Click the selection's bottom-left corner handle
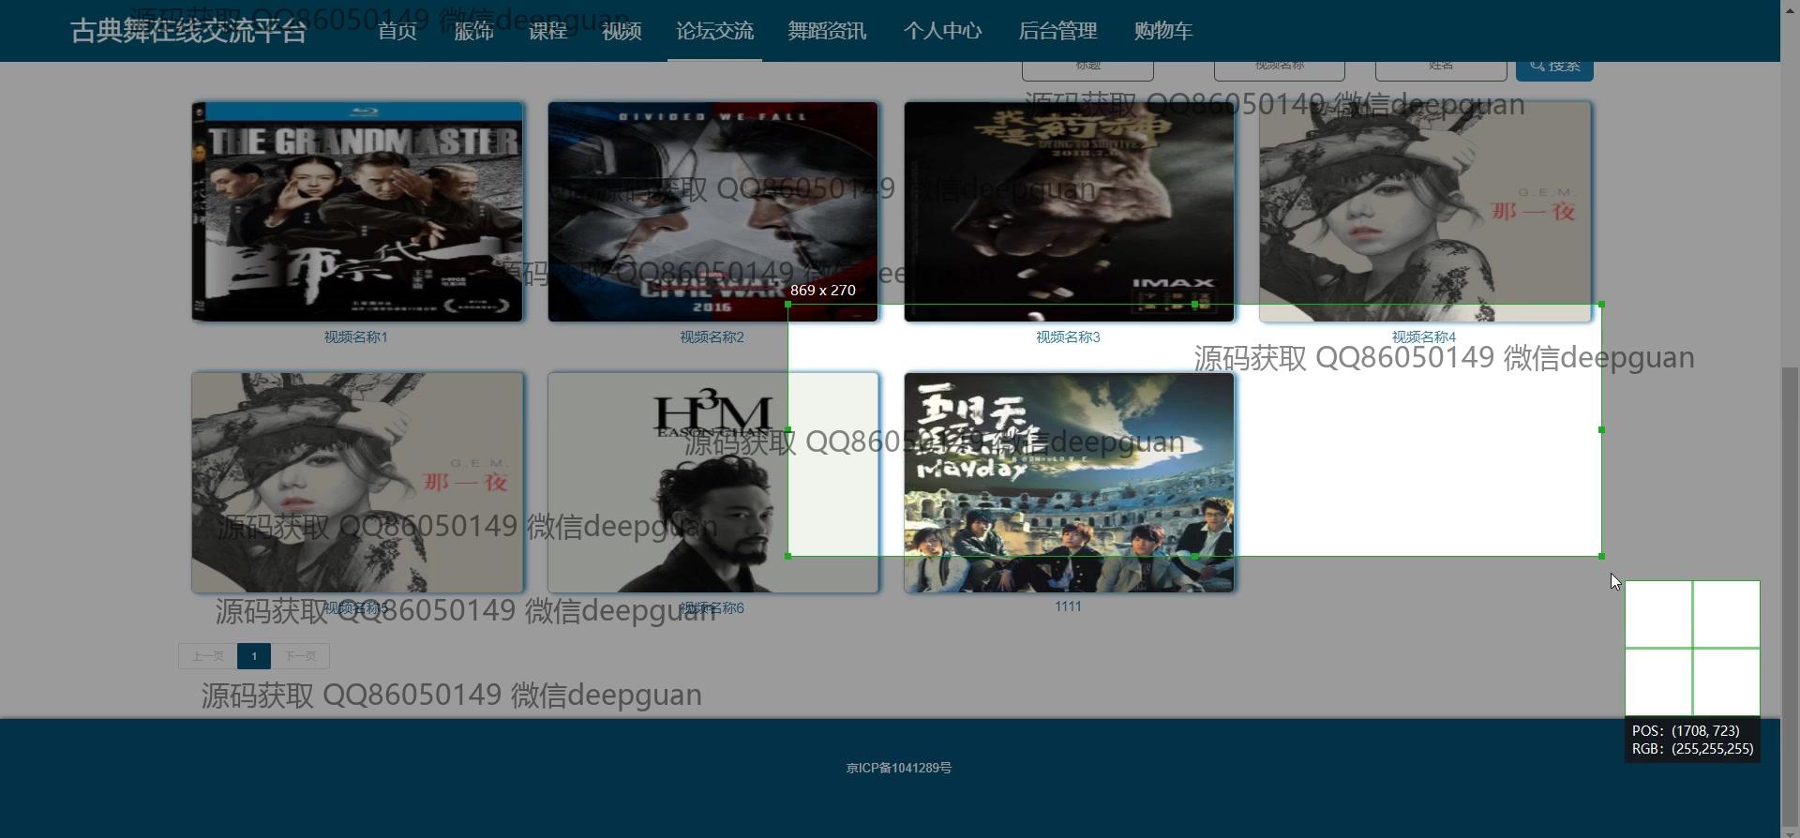Image resolution: width=1800 pixels, height=838 pixels. (x=788, y=556)
